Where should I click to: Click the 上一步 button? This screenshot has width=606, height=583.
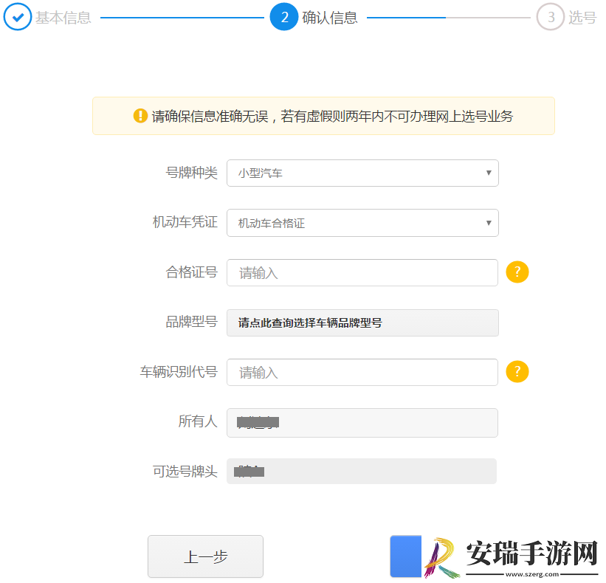206,556
